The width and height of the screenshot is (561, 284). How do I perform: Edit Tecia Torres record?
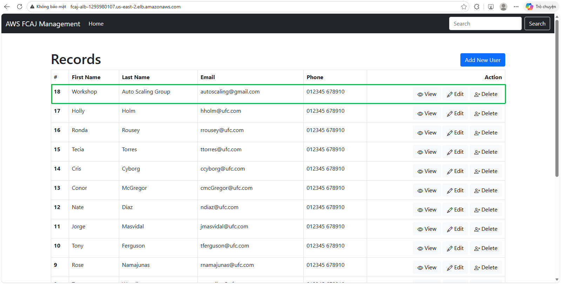click(455, 152)
